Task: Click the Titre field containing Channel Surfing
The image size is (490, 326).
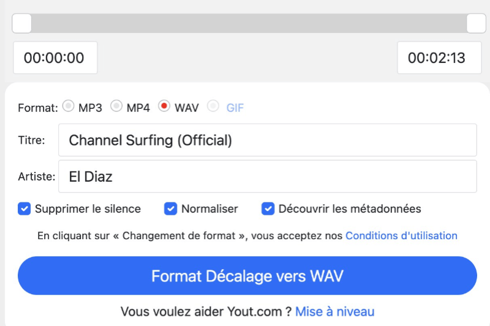Action: (x=267, y=140)
